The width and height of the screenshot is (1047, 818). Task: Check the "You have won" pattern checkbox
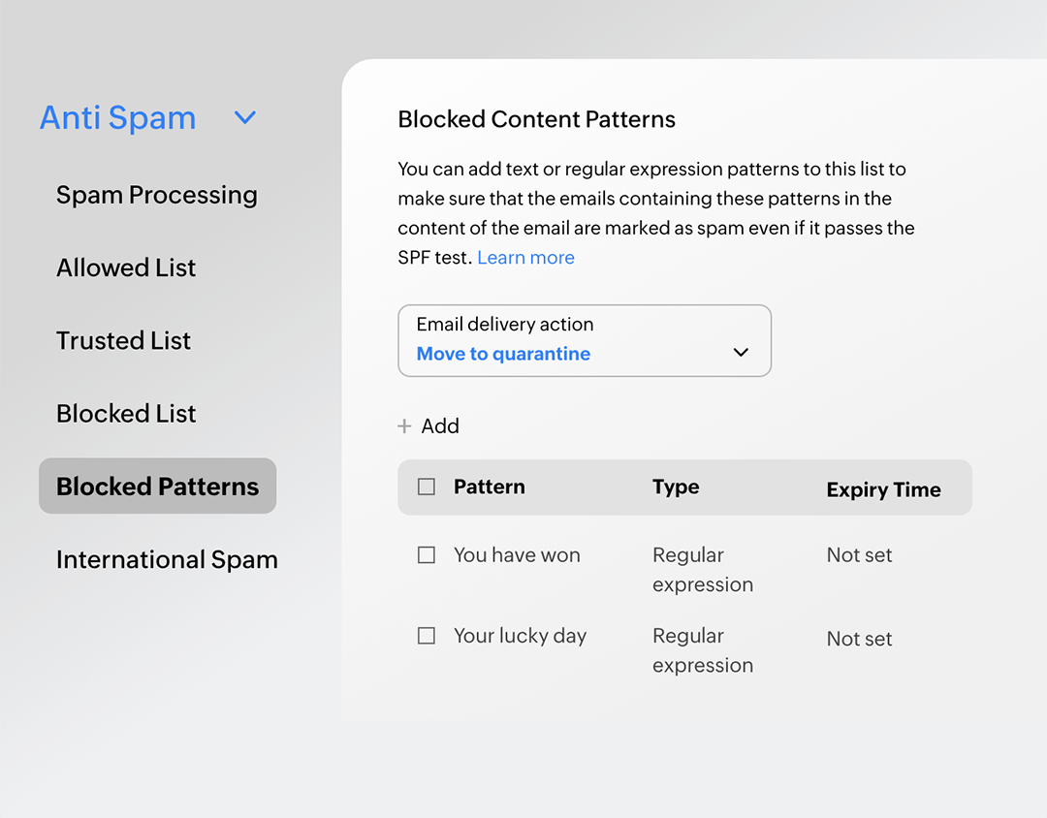click(x=427, y=554)
